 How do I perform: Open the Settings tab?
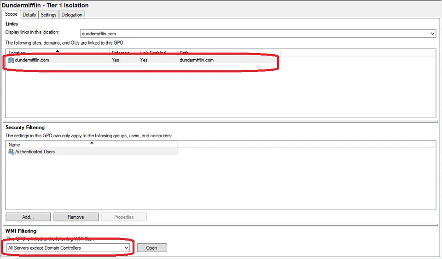point(48,15)
